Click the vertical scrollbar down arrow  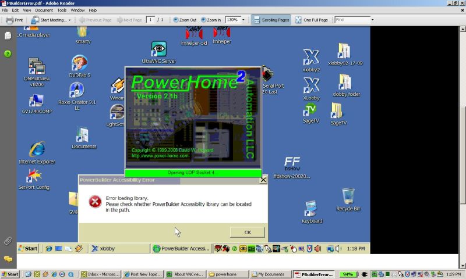coord(463,266)
